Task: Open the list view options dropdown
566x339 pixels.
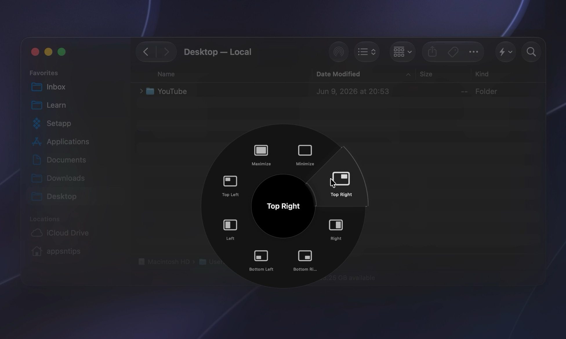Action: point(367,52)
